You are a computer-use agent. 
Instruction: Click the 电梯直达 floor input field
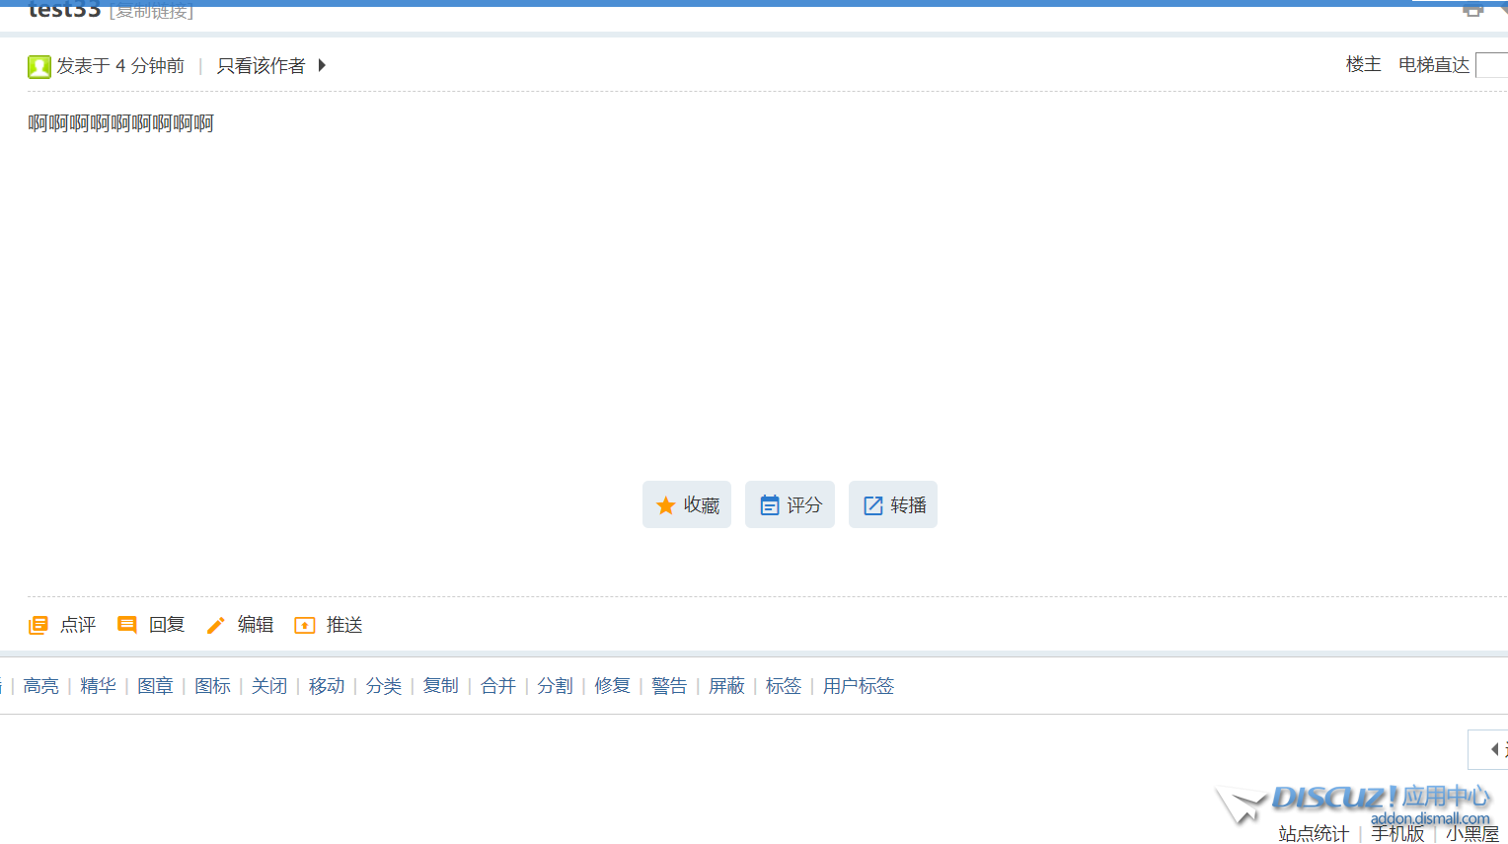tap(1492, 65)
